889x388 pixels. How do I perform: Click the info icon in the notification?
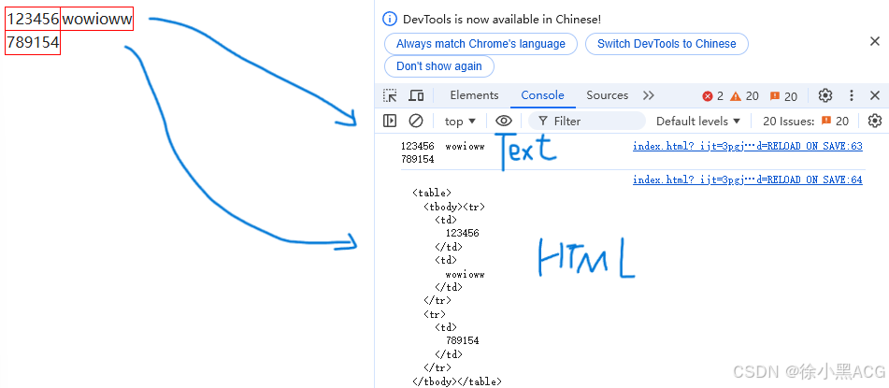click(390, 20)
